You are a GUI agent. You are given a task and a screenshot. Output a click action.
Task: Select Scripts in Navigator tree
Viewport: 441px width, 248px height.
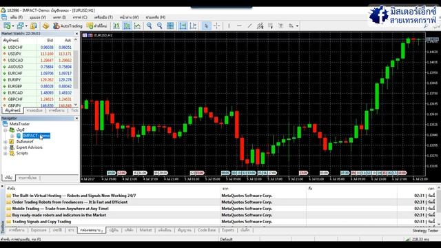click(x=22, y=153)
